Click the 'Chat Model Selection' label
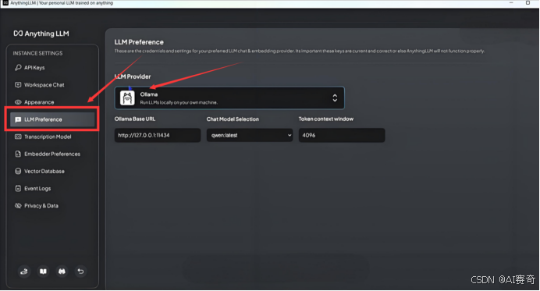The image size is (540, 291). 233,119
